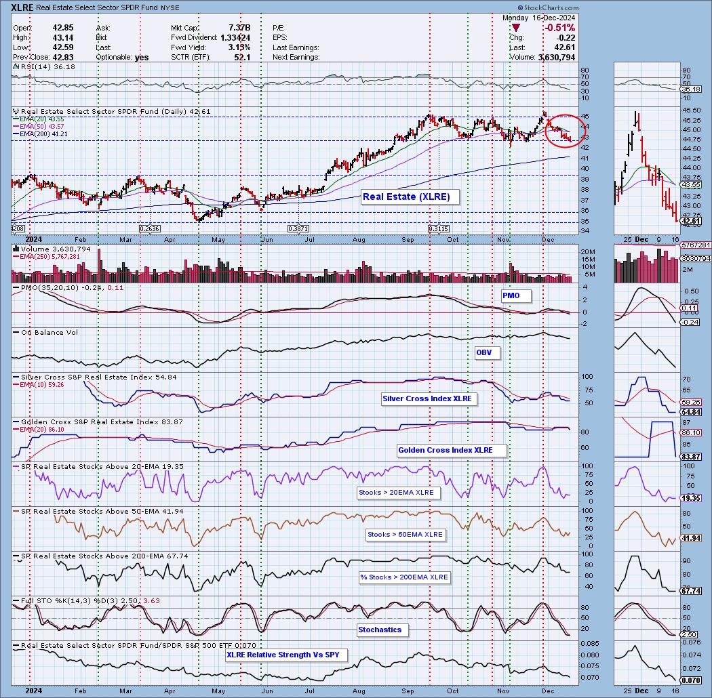Select the -0.51% percent change value
Image resolution: width=712 pixels, height=698 pixels.
pyautogui.click(x=559, y=28)
